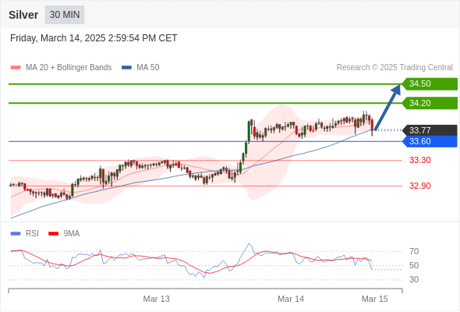Viewport: 460px width, 312px height.
Task: Click the MA 20 + Bollinger Bands legend text
Action: (x=69, y=68)
